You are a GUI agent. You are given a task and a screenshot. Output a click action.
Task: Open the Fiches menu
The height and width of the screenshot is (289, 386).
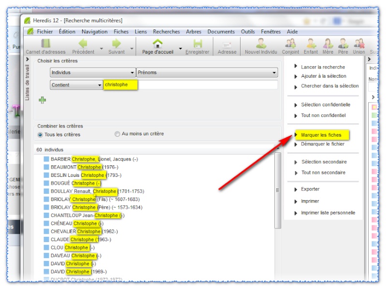point(121,31)
